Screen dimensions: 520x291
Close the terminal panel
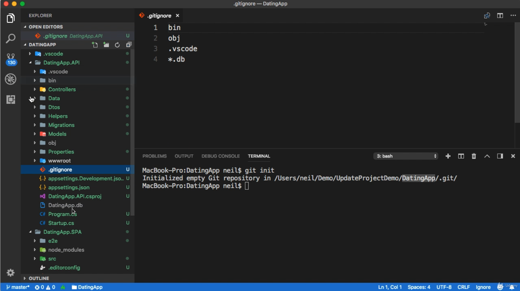[513, 156]
